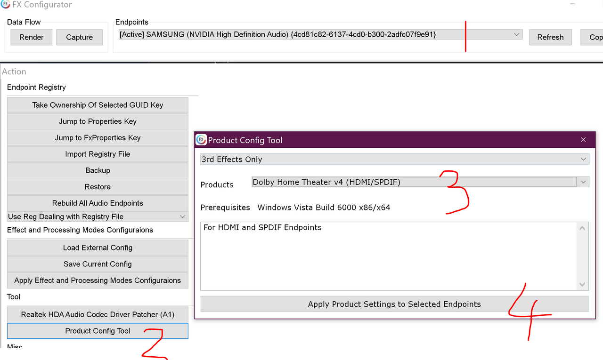This screenshot has width=603, height=360.
Task: Refresh the endpoints list
Action: tap(550, 37)
